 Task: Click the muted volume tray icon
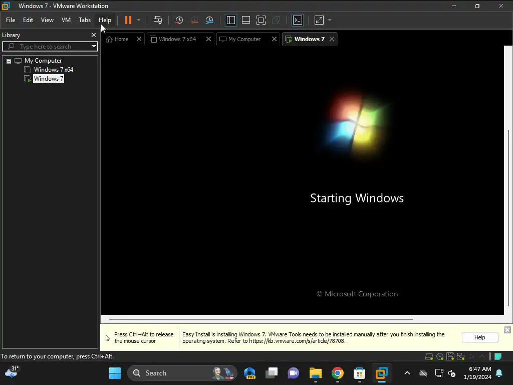coord(452,373)
